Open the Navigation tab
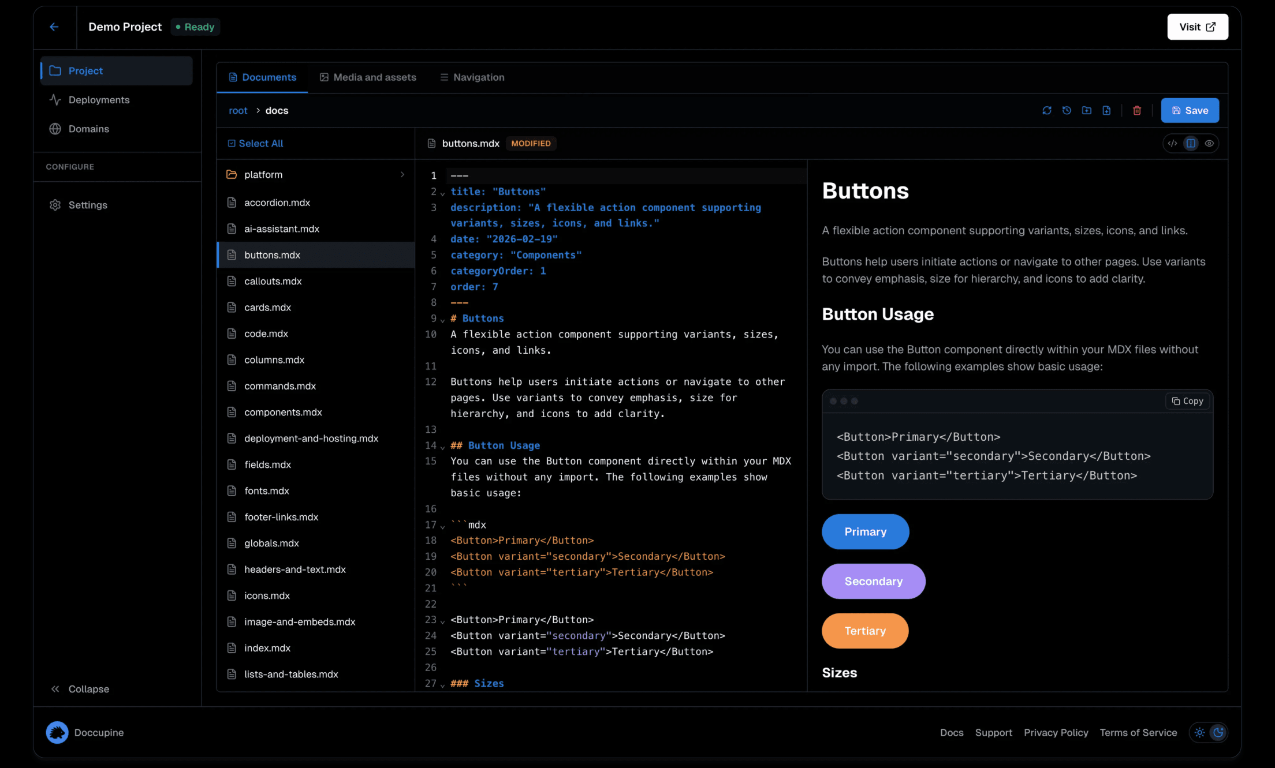Image resolution: width=1275 pixels, height=768 pixels. [x=472, y=77]
